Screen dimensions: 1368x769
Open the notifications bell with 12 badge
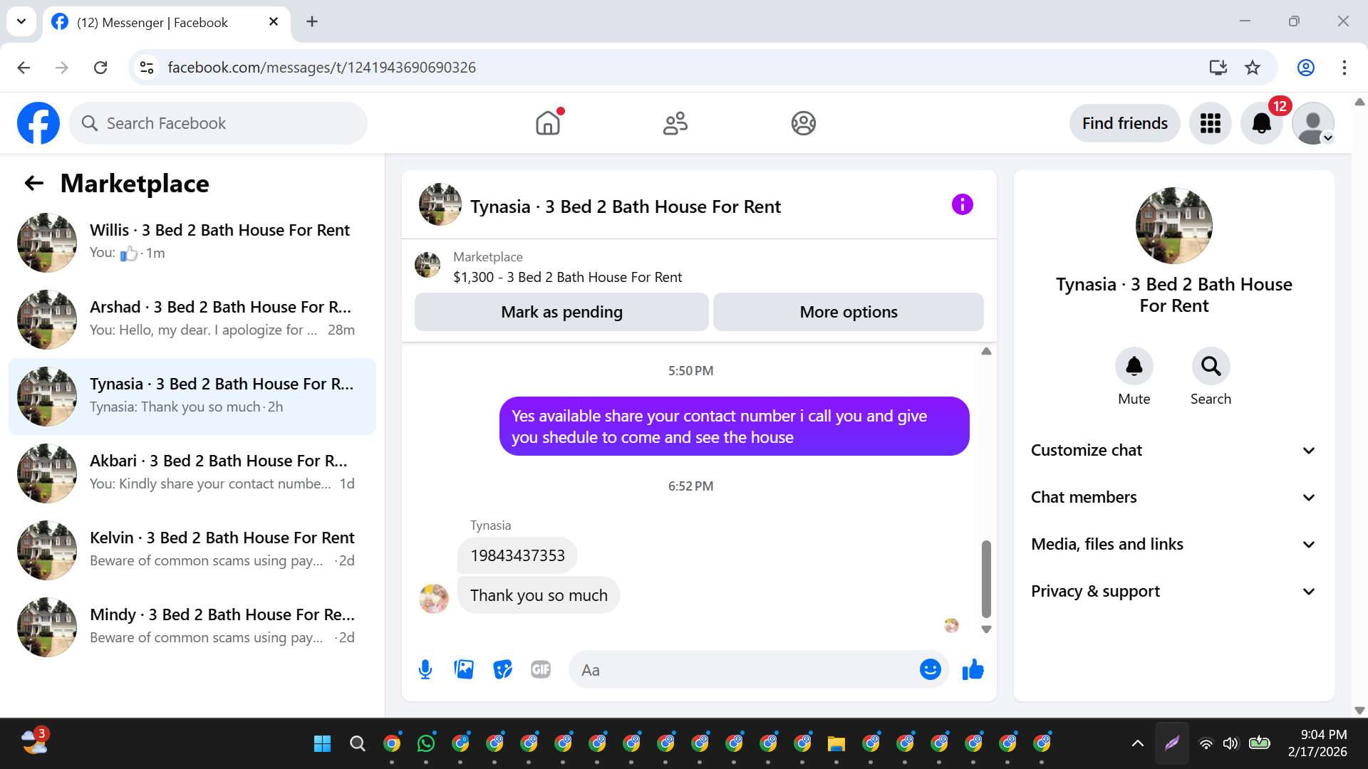click(1262, 124)
